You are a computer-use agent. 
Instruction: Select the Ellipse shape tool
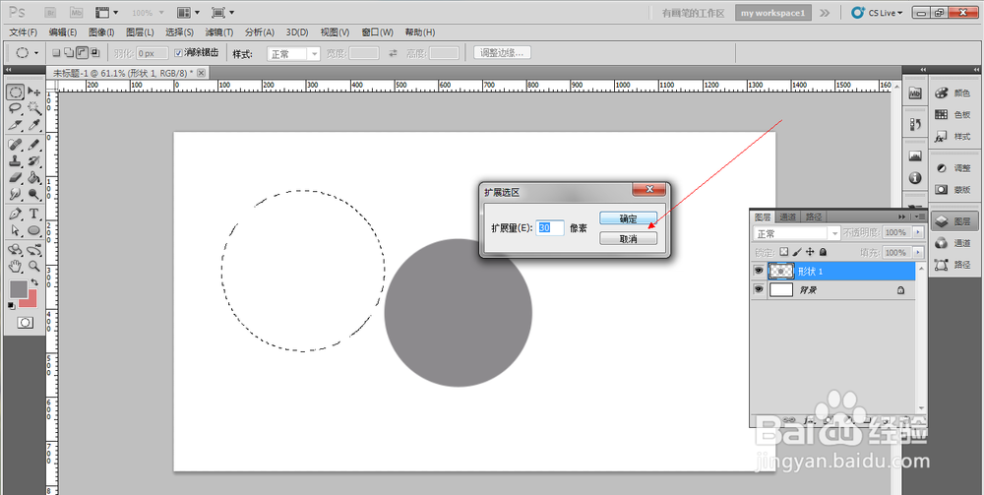[33, 230]
